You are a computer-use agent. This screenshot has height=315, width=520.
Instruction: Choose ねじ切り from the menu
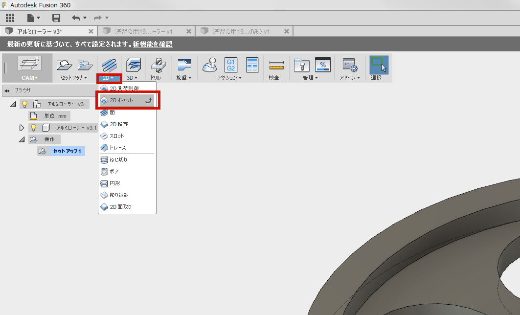[127, 159]
